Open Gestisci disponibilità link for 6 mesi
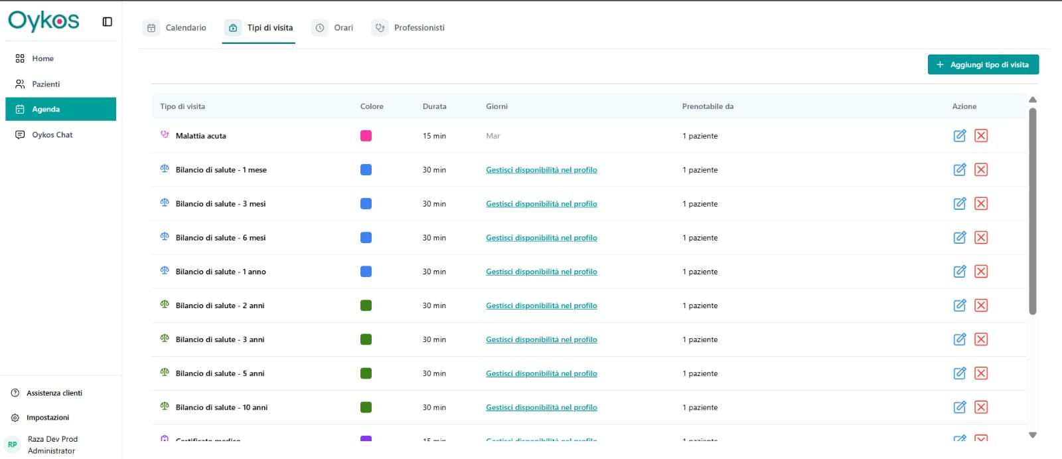This screenshot has width=1062, height=459. coord(542,238)
